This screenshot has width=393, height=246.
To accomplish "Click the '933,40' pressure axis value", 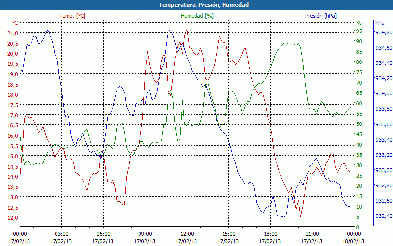I will pos(384,139).
